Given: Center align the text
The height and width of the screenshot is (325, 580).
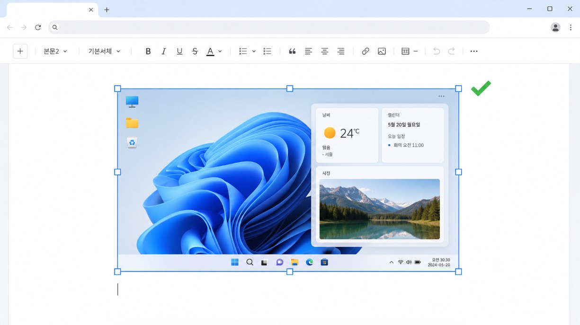Looking at the screenshot, I should [x=325, y=51].
